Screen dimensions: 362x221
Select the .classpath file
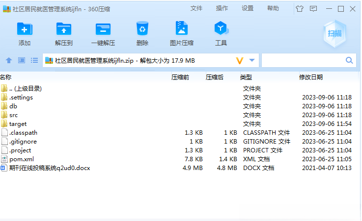tap(180, 133)
